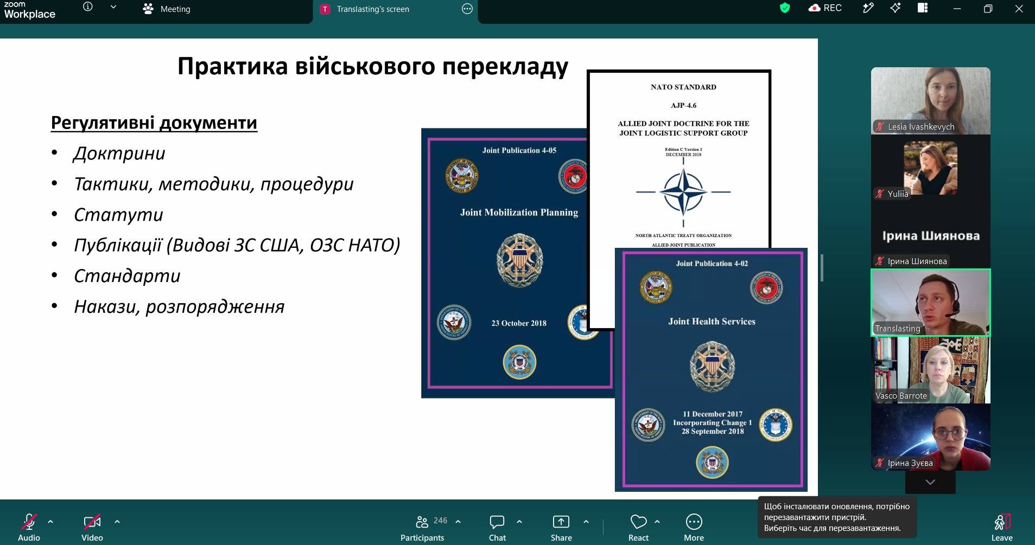Open the screen share options ellipsis
1035x545 pixels.
pyautogui.click(x=467, y=9)
